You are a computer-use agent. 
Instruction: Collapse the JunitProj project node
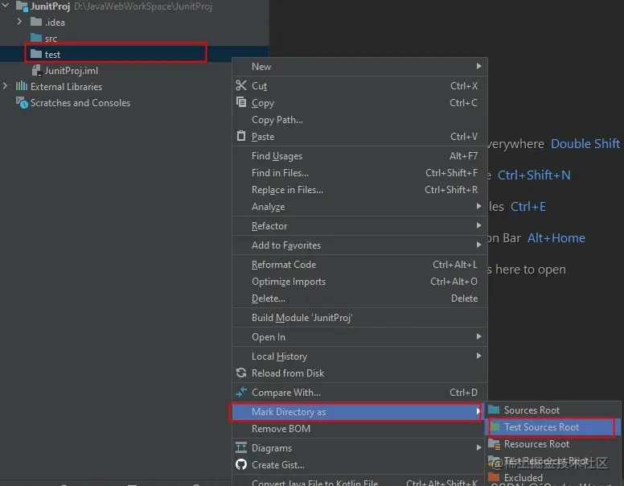pos(6,6)
